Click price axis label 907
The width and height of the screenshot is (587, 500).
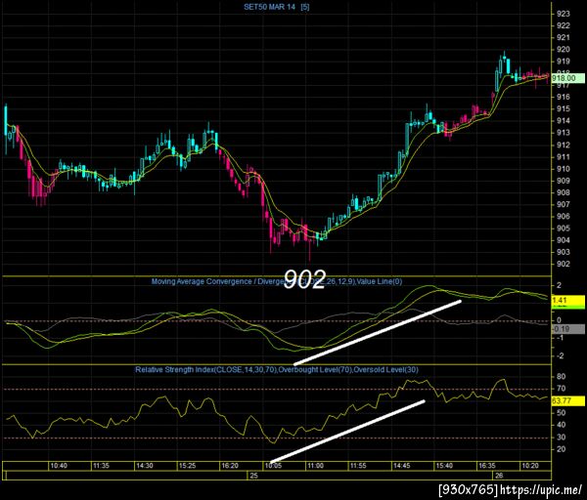564,205
